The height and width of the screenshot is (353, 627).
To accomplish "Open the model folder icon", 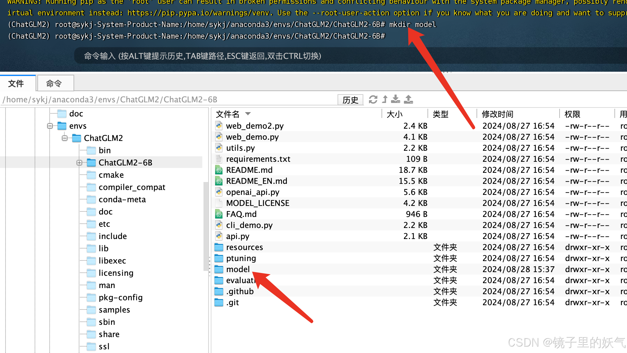I will (x=219, y=269).
